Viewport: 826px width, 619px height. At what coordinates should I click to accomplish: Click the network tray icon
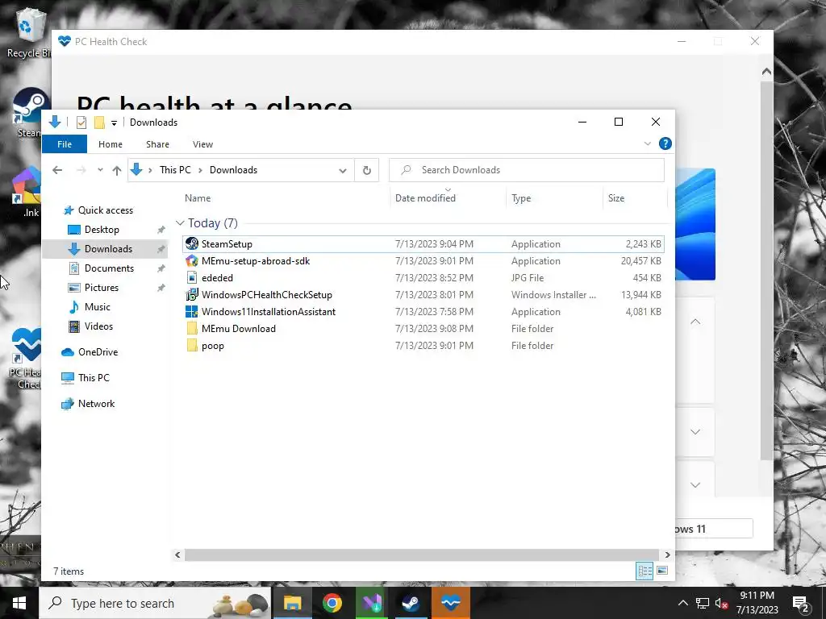tap(703, 603)
